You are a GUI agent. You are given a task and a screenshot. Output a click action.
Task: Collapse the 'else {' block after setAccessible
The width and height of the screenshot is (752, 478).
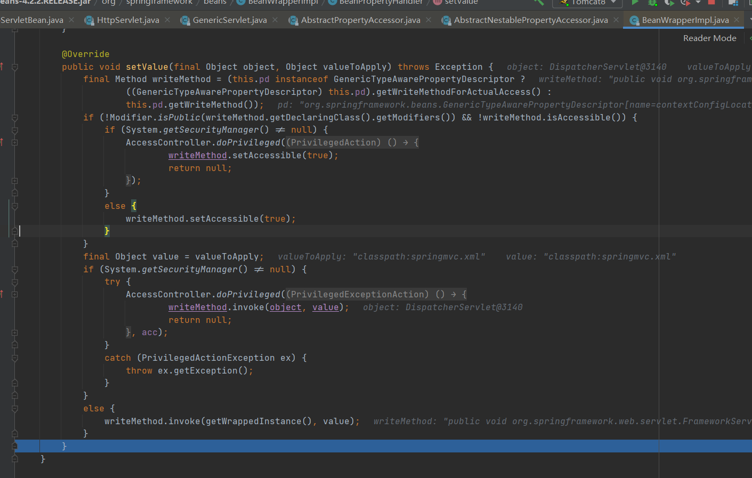[15, 206]
